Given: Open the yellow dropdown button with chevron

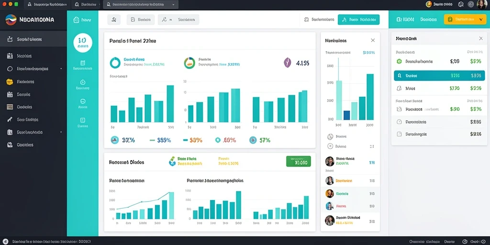Looking at the screenshot, I should 465,19.
